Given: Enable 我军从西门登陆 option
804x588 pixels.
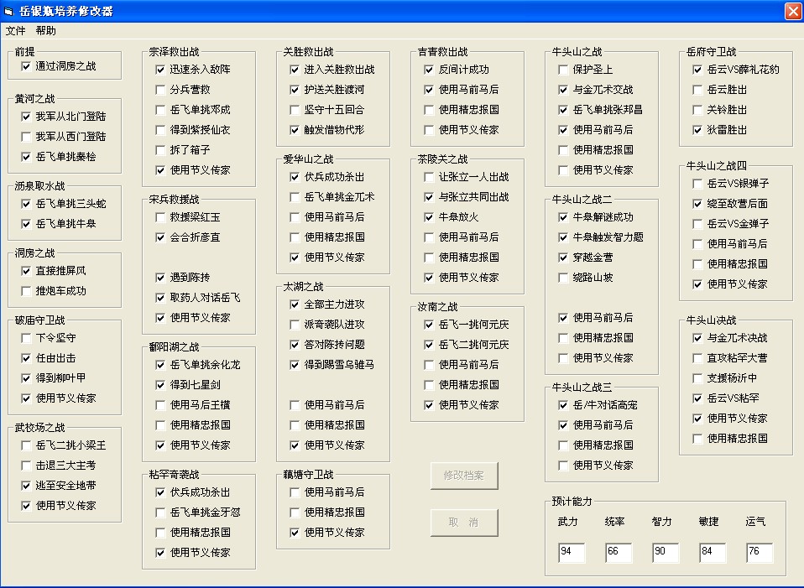Looking at the screenshot, I should (26, 137).
